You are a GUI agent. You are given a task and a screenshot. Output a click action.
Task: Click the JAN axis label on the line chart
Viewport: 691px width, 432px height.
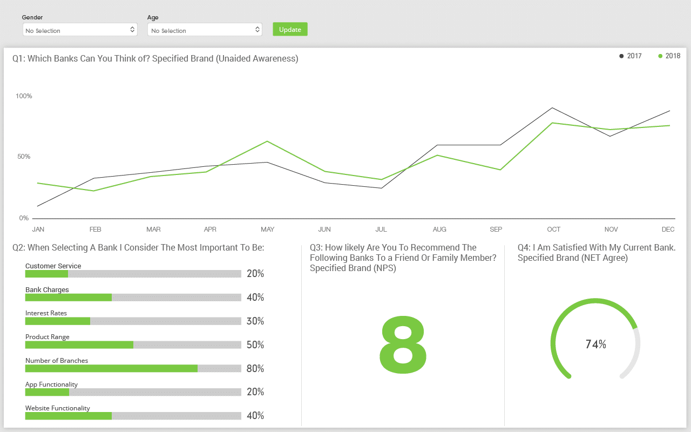[x=38, y=229]
